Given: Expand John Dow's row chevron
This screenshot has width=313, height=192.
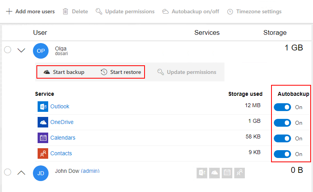Looking at the screenshot, I should pos(22,172).
